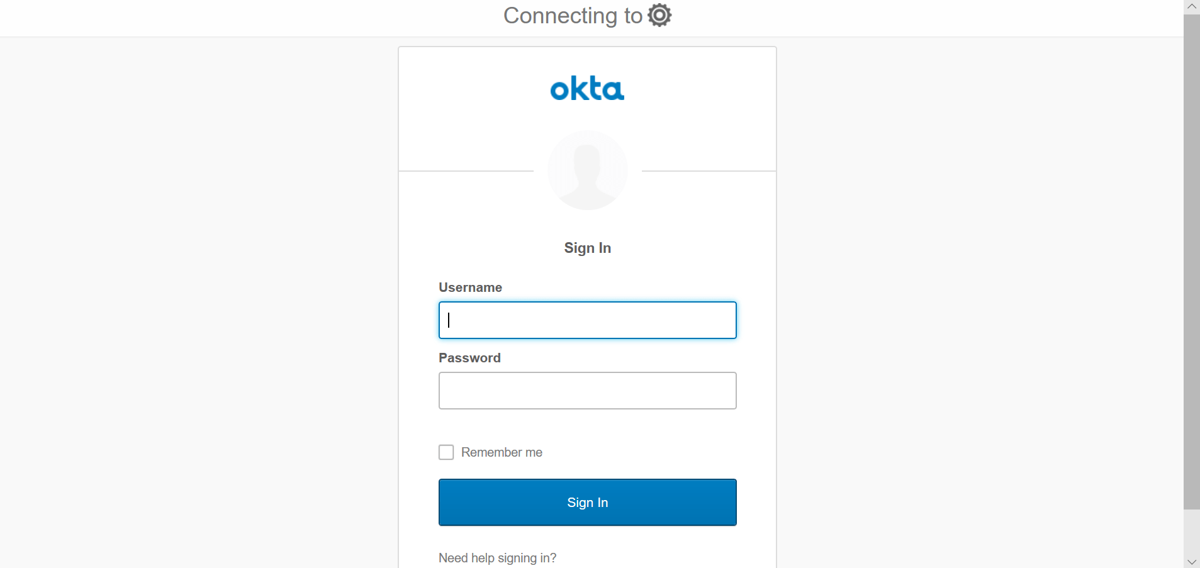Click the vertical scrollbar thumb
This screenshot has height=568, width=1200.
tap(1191, 261)
